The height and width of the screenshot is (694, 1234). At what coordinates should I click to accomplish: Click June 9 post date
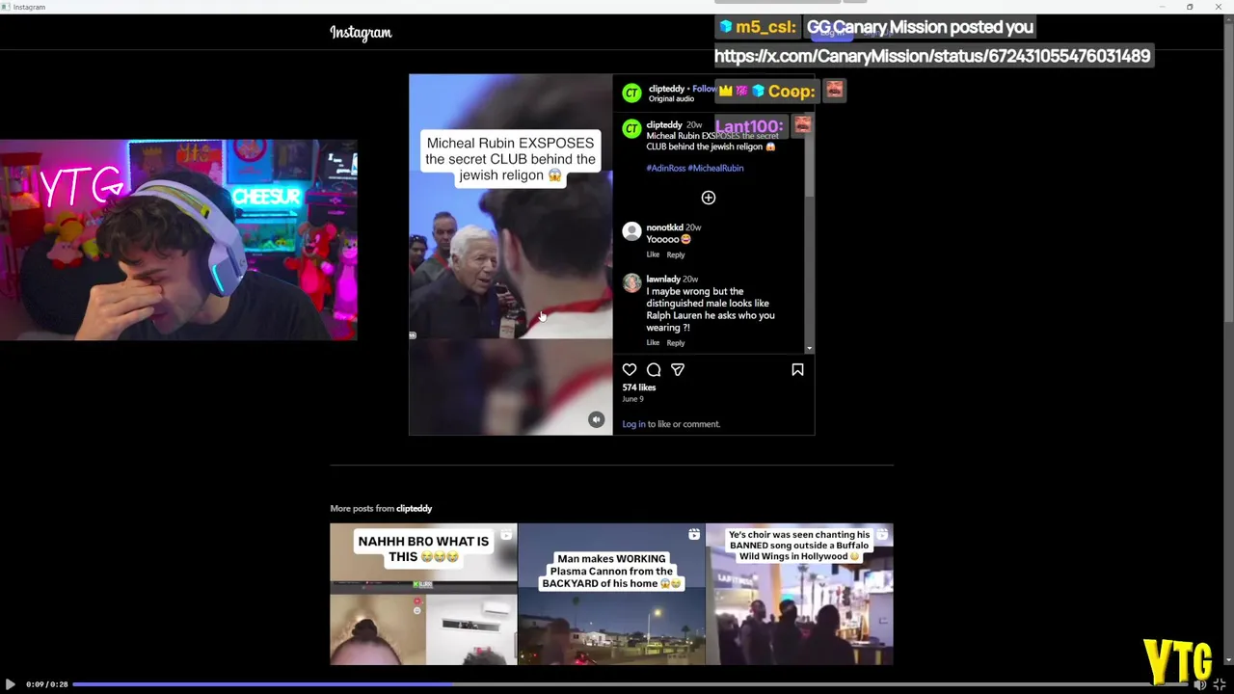pyautogui.click(x=632, y=399)
